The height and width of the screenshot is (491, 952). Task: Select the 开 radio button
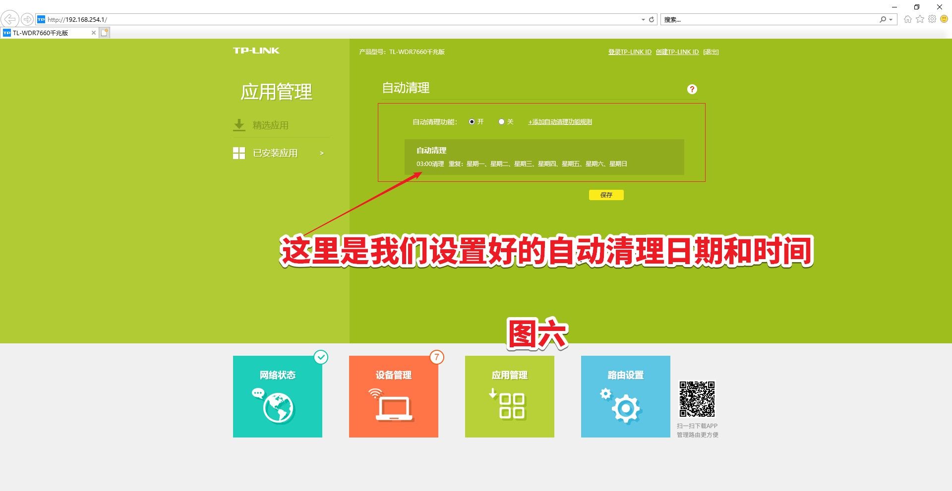[472, 122]
